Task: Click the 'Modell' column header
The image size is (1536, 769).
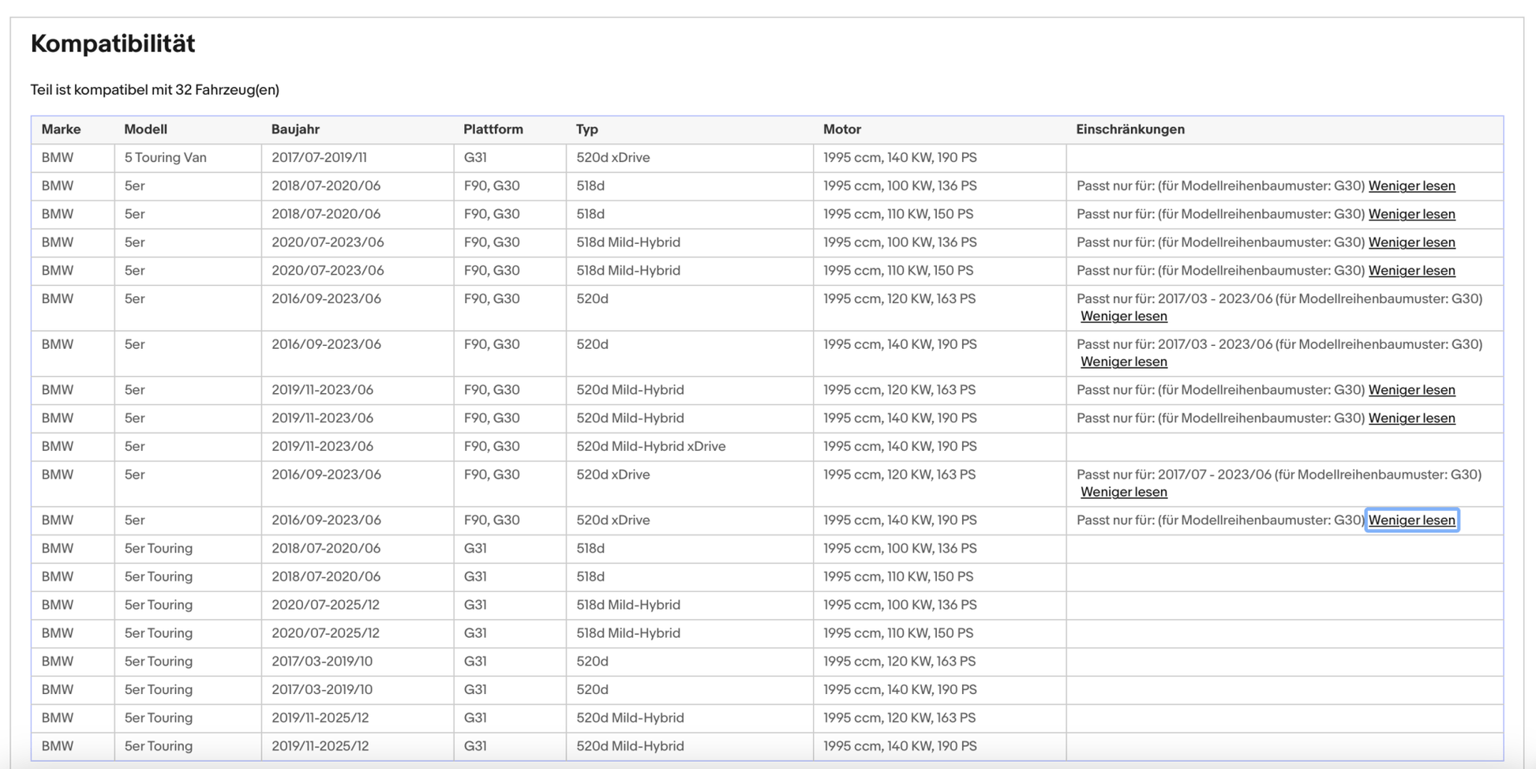Action: pos(145,129)
